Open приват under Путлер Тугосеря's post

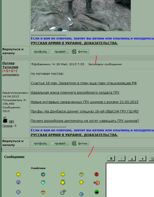pos(60,143)
